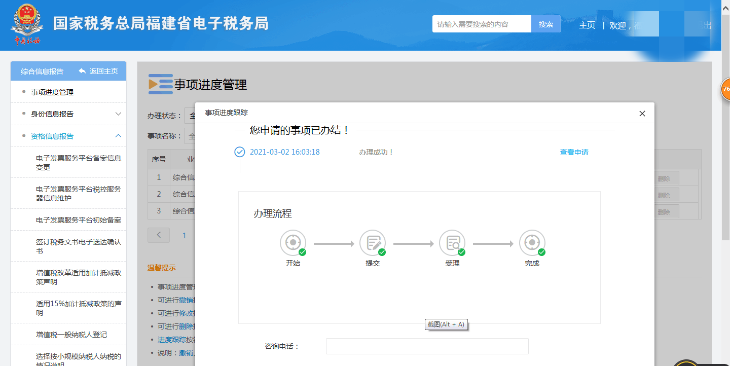Click the 咨询电话 input field
Viewport: 730px width, 366px height.
click(x=427, y=346)
